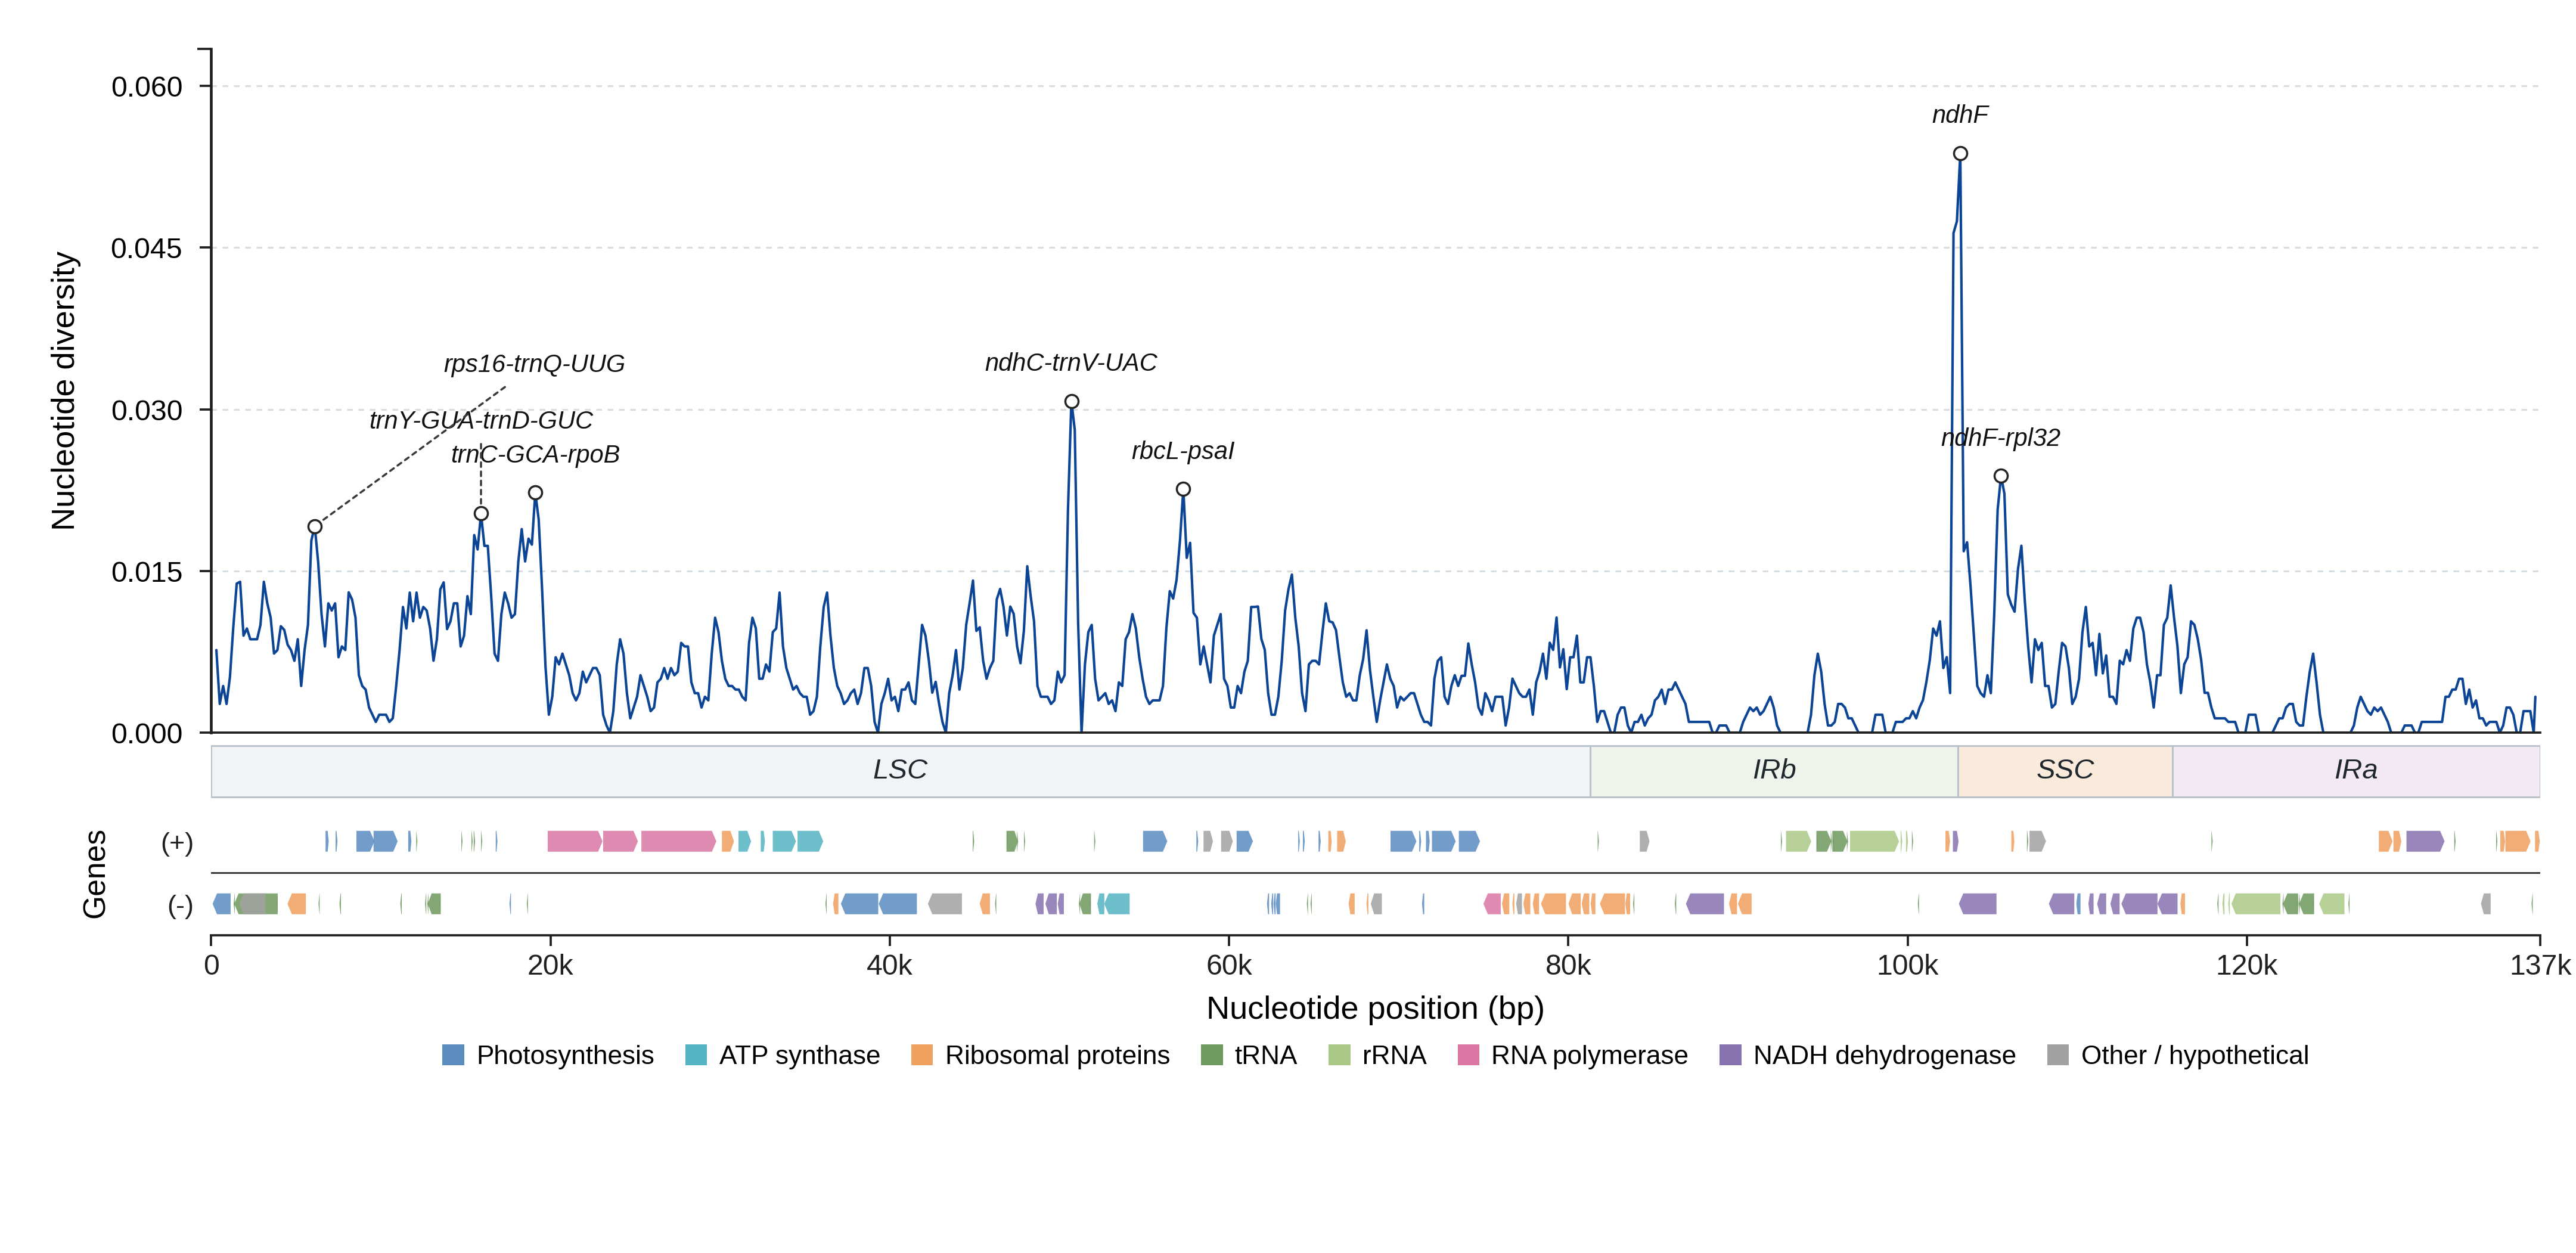Select the "tRNA" legend label
The width and height of the screenshot is (2576, 1253).
pyautogui.click(x=1265, y=1055)
